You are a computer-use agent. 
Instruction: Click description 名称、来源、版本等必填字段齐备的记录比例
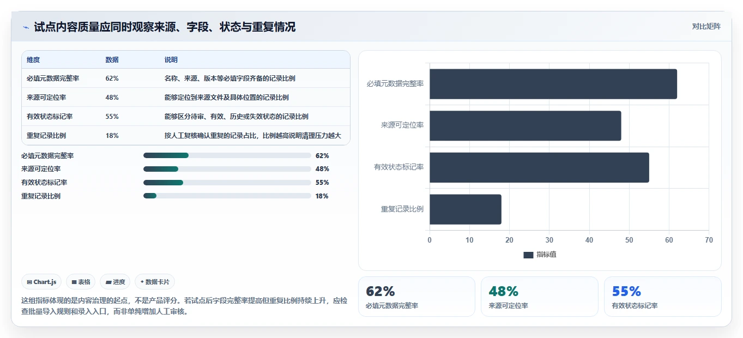230,79
